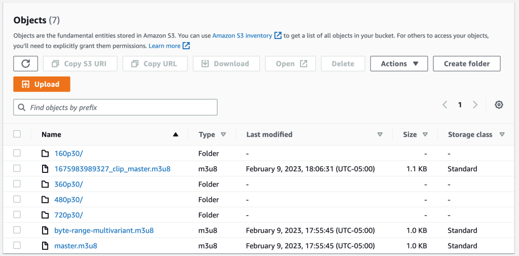Open the 720p30/ folder

pyautogui.click(x=68, y=215)
